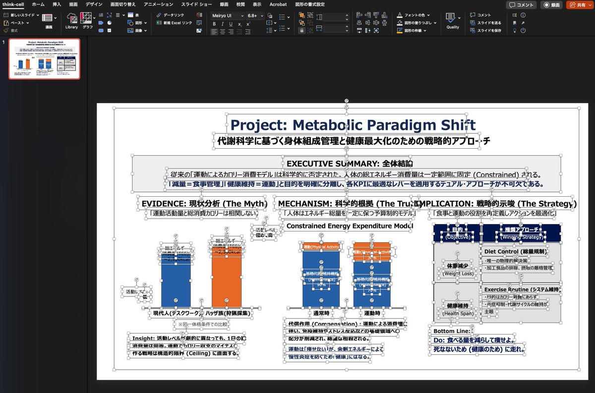Toggle the lock padlock icon
The image size is (595, 393).
click(x=301, y=30)
